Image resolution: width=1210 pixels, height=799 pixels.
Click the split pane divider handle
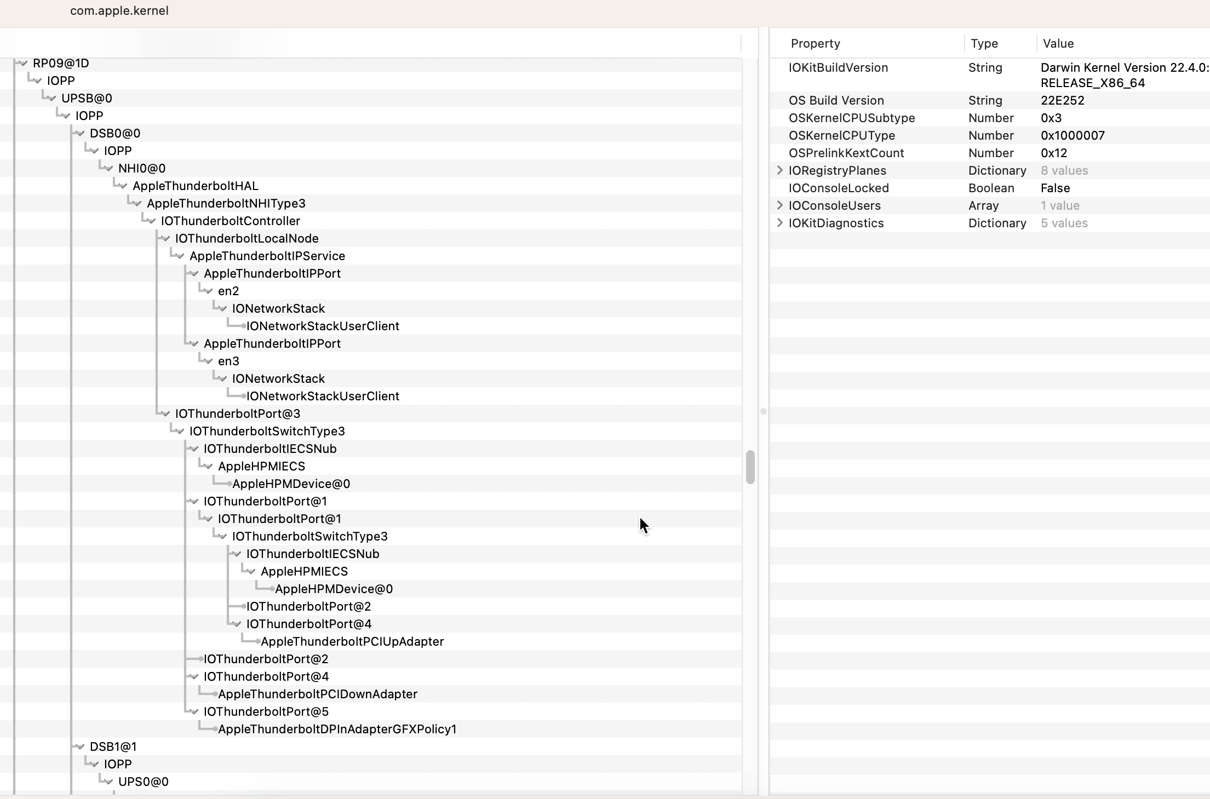pyautogui.click(x=763, y=411)
